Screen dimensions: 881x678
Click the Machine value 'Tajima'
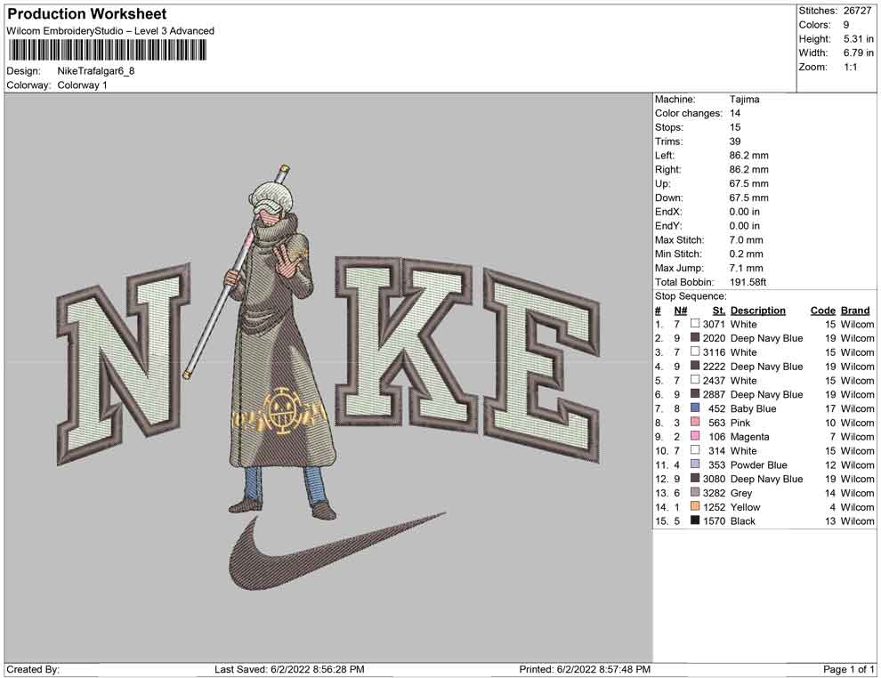(744, 100)
